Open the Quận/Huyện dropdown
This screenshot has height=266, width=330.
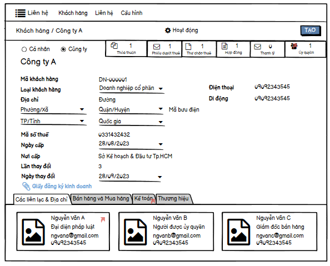click(161, 109)
